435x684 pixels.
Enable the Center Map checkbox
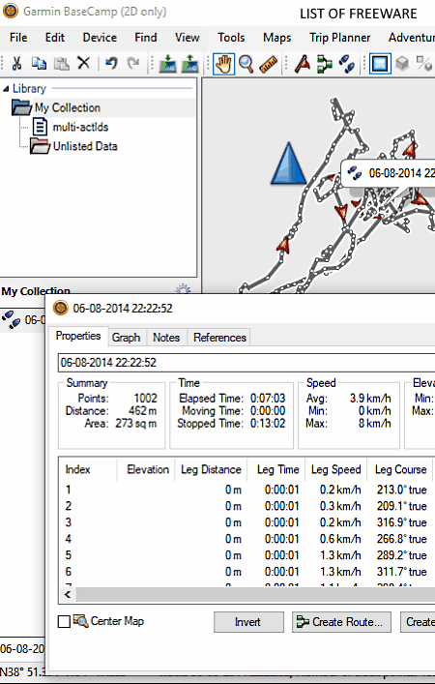pos(64,621)
